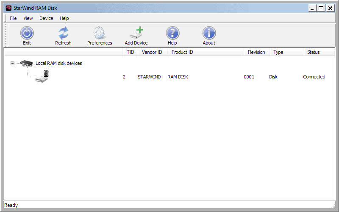339x212 pixels.
Task: Sort by the Vendor ID column header
Action: [x=153, y=52]
